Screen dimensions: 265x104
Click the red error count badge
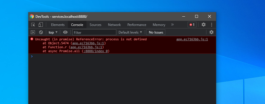pos(192,25)
